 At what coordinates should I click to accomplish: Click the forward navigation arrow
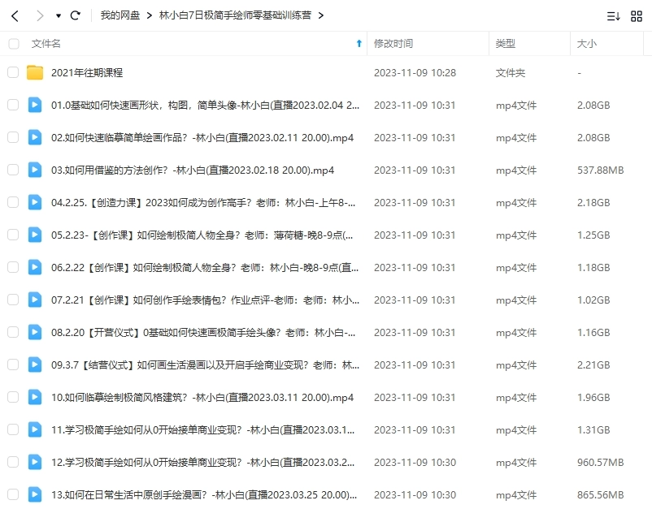[40, 15]
